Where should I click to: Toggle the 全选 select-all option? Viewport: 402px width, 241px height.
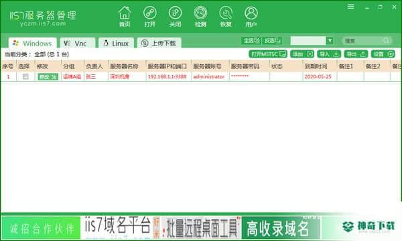click(x=251, y=40)
